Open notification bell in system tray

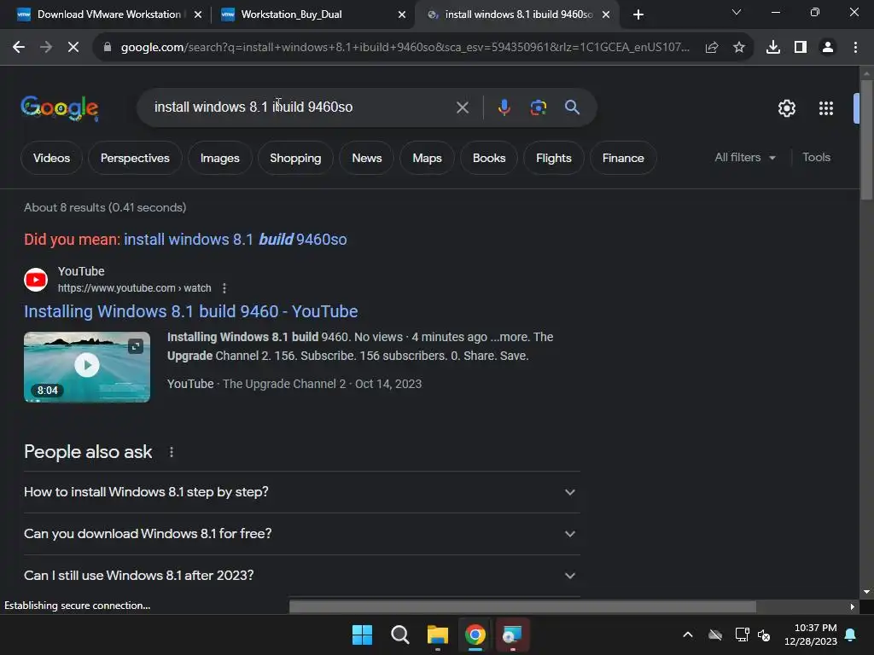[851, 635]
